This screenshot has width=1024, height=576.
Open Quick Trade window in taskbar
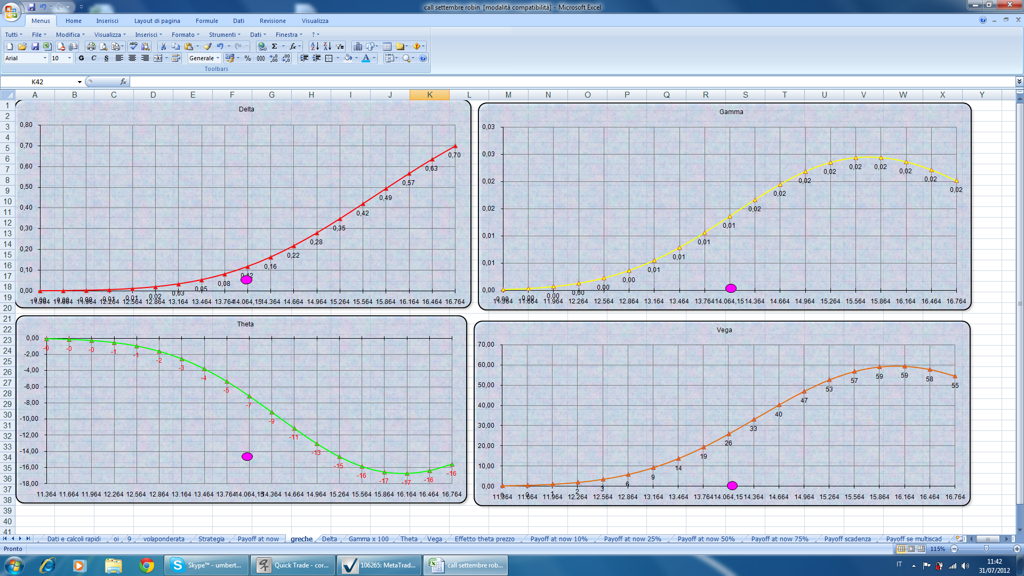coord(293,565)
